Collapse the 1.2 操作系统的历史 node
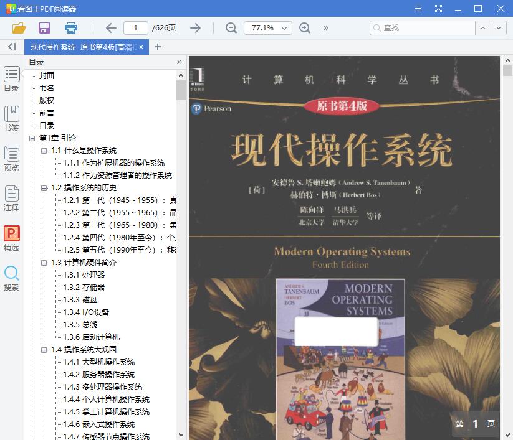Viewport: 513px width, 440px height. tap(44, 188)
